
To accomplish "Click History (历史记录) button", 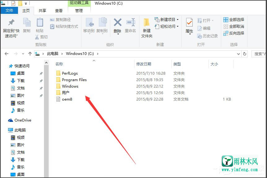I will point(208,36).
